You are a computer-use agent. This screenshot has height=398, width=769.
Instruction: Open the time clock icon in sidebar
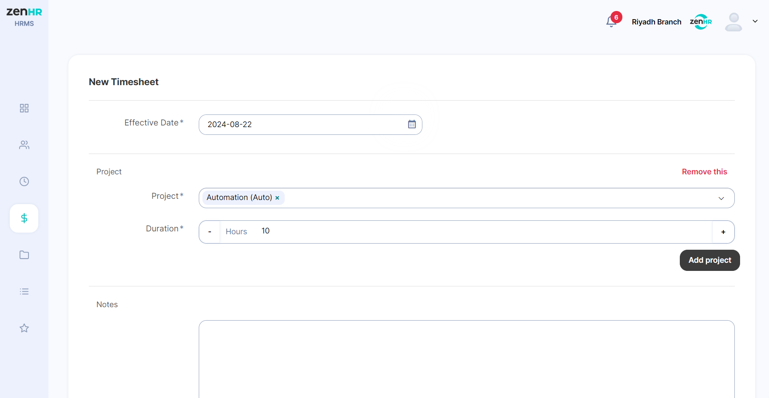[x=24, y=181]
